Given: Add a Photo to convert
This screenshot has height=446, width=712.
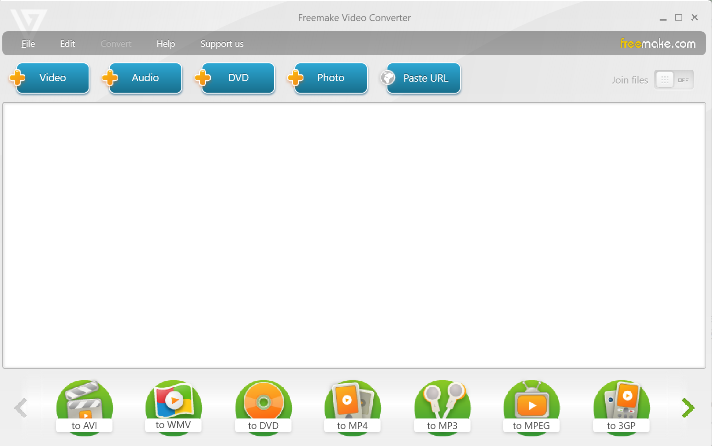Looking at the screenshot, I should [330, 78].
